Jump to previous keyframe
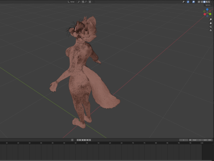The image size is (214, 161). pyautogui.click(x=80, y=140)
